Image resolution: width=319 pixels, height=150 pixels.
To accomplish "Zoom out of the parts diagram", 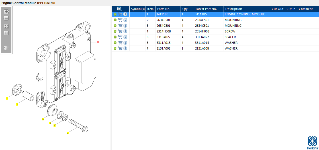I will click(x=6, y=18).
